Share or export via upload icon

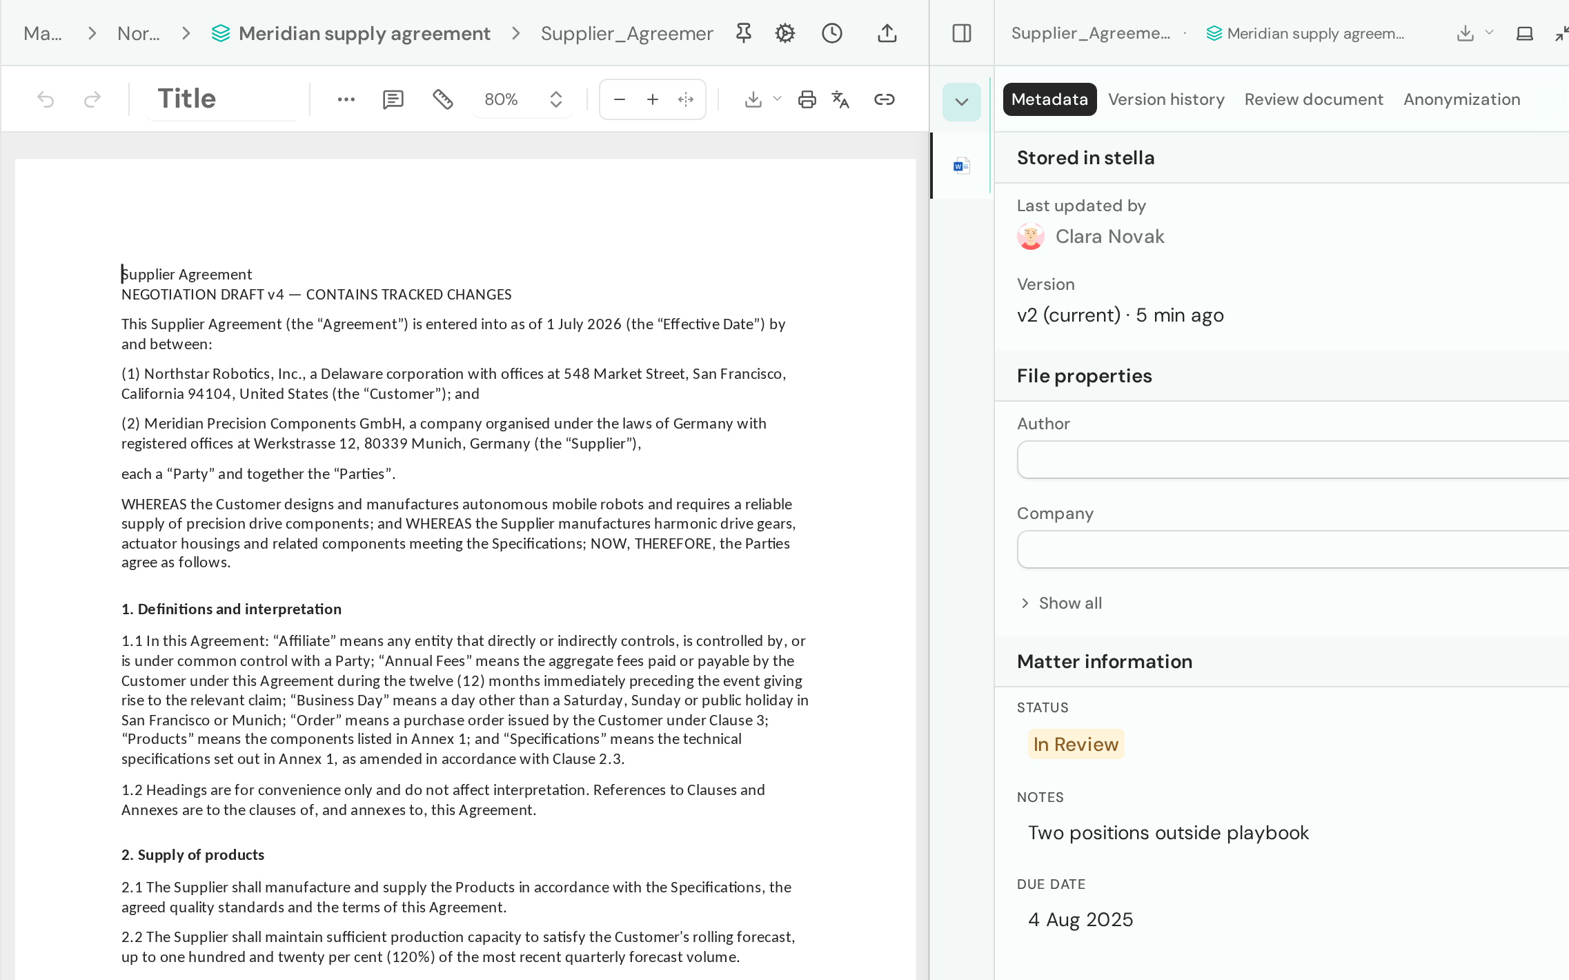click(x=887, y=33)
